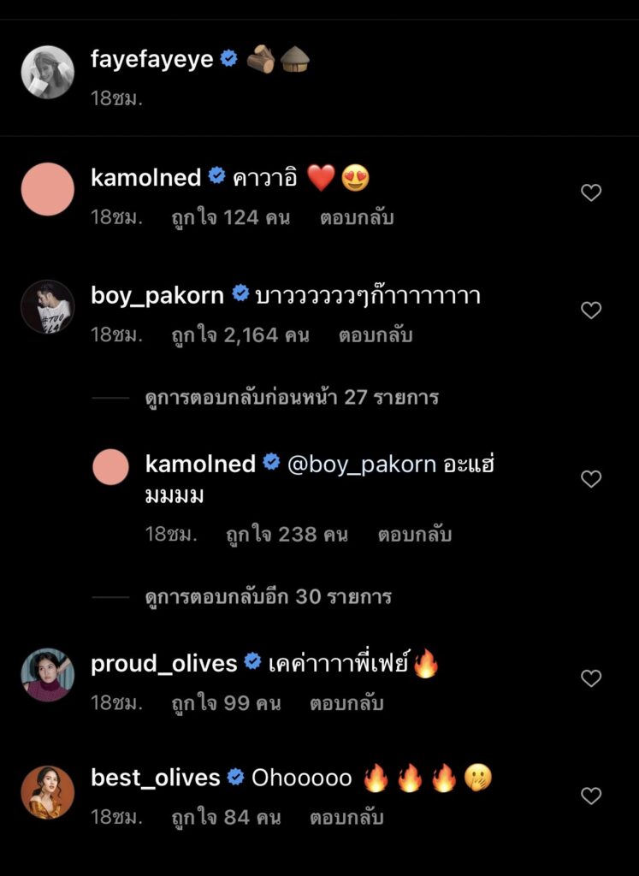Image resolution: width=639 pixels, height=876 pixels.
Task: Like boy_pakorn's comment with the heart icon
Action: [591, 311]
